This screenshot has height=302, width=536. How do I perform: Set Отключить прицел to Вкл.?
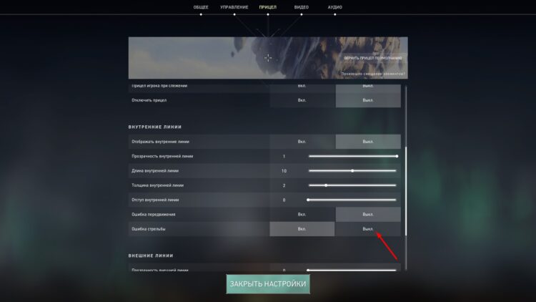pos(302,100)
